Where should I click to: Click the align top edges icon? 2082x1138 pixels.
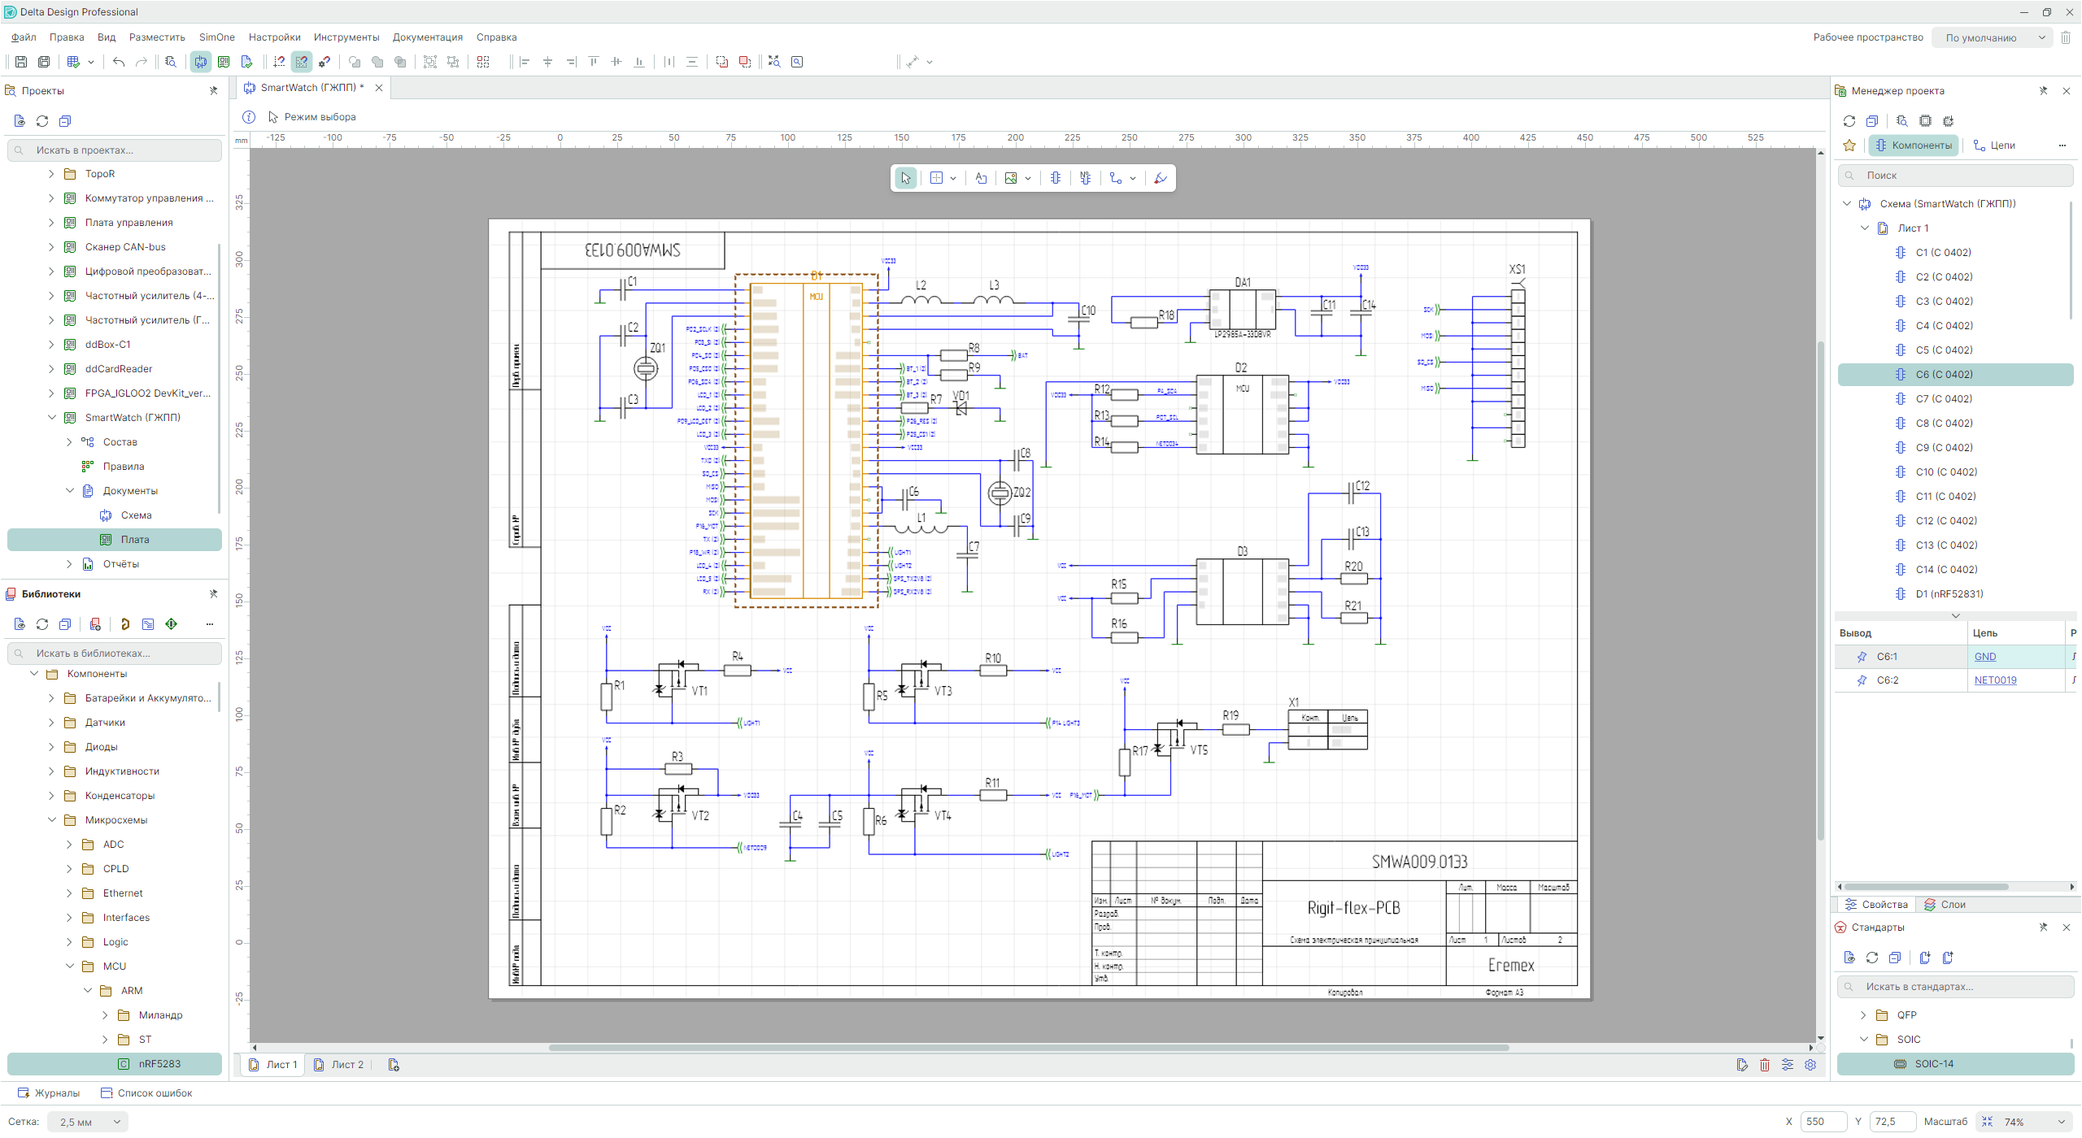pos(594,62)
